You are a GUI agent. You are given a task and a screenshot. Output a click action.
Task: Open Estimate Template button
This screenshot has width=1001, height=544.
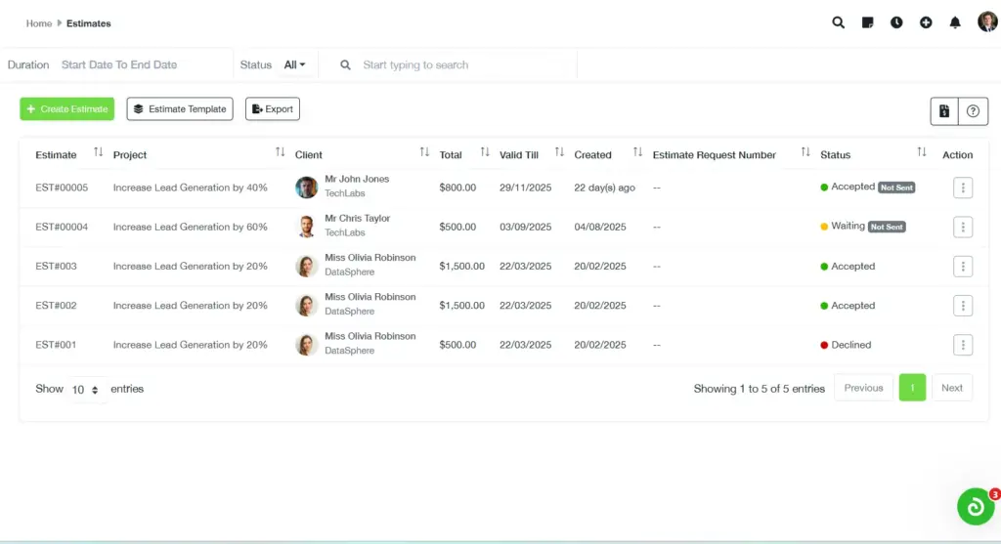click(180, 109)
